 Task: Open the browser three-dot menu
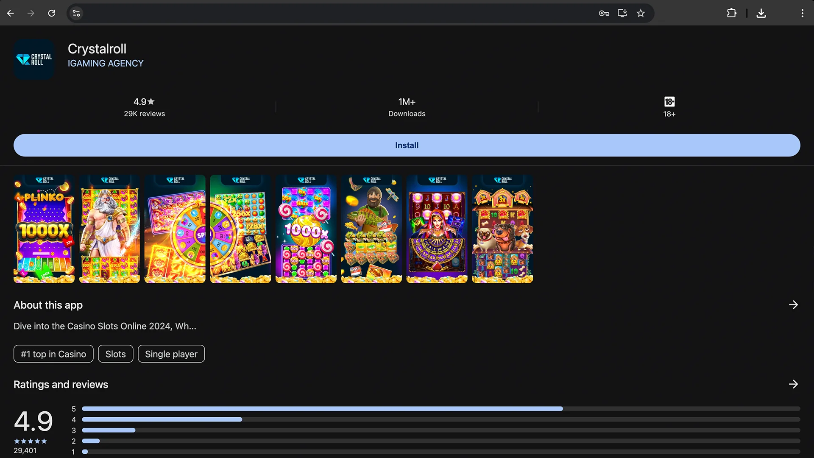(x=802, y=13)
